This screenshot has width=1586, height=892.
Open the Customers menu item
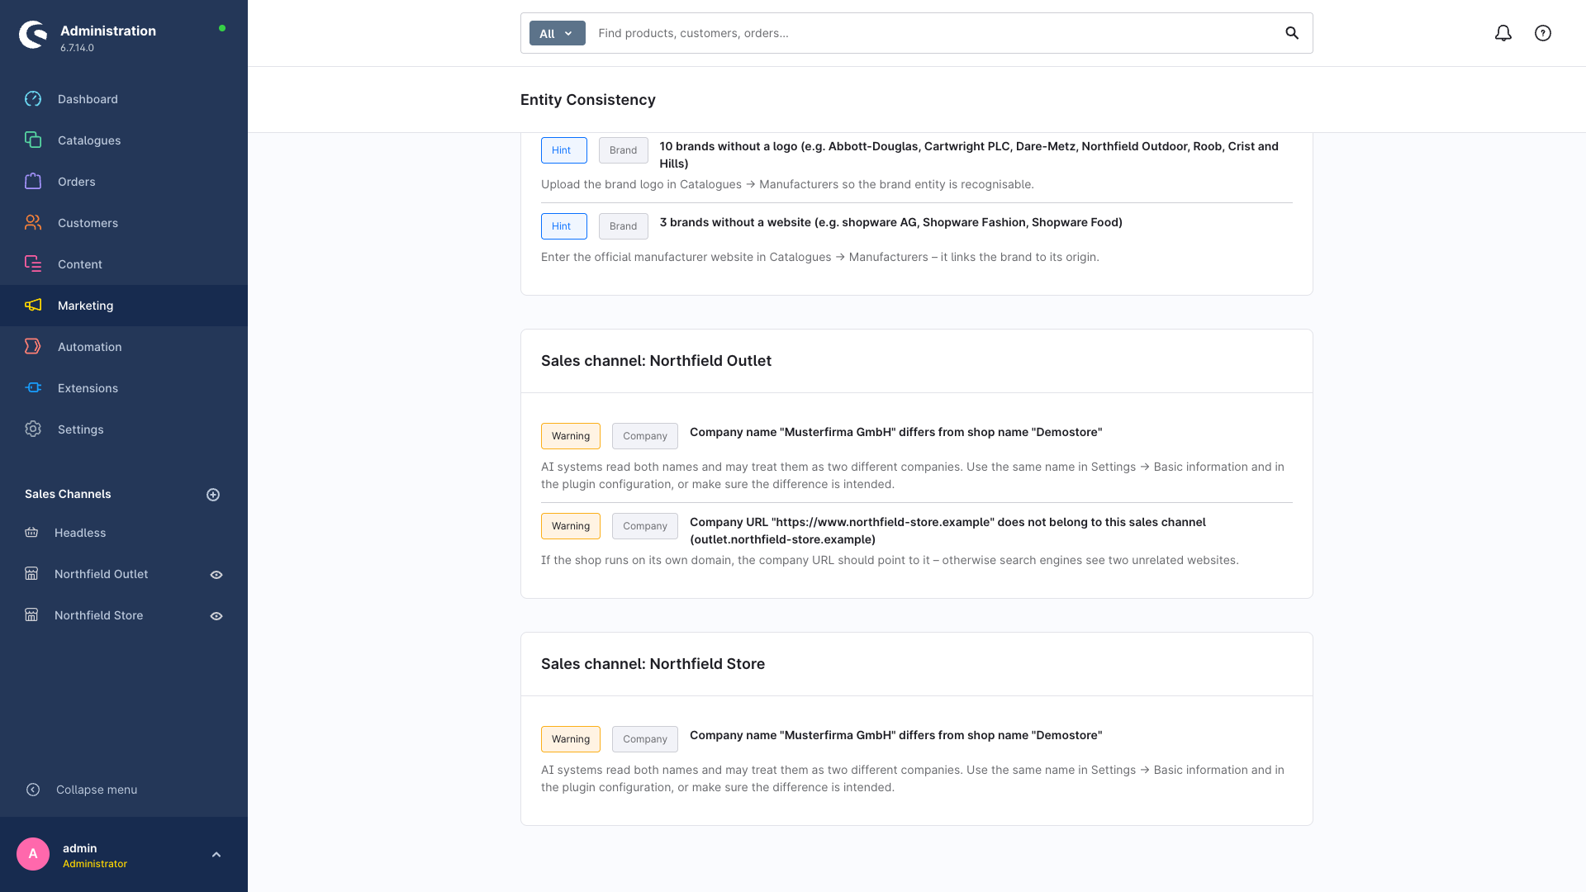[124, 223]
